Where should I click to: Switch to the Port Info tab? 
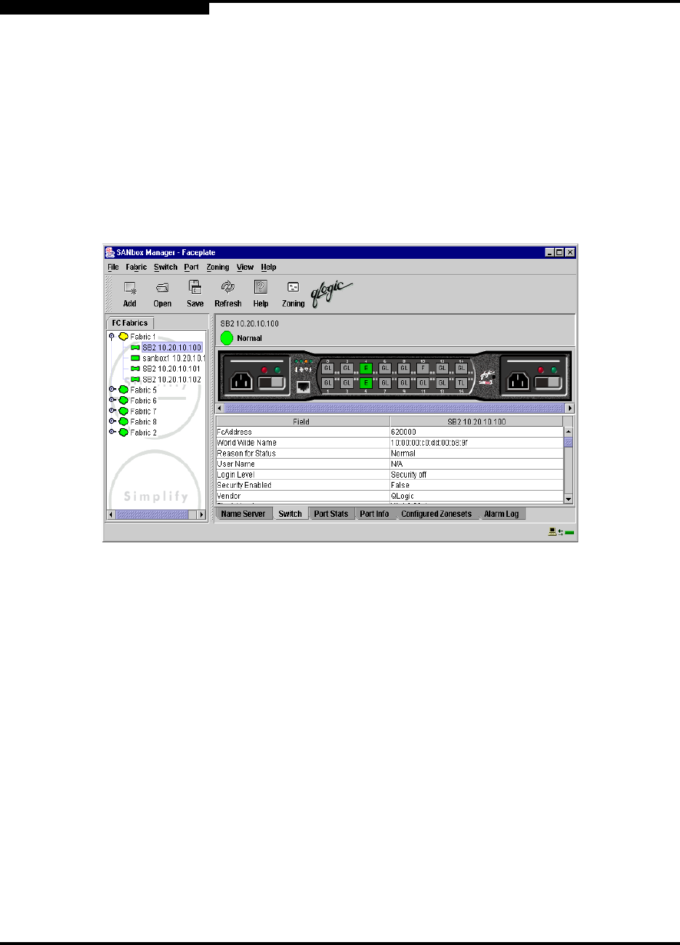coord(375,514)
